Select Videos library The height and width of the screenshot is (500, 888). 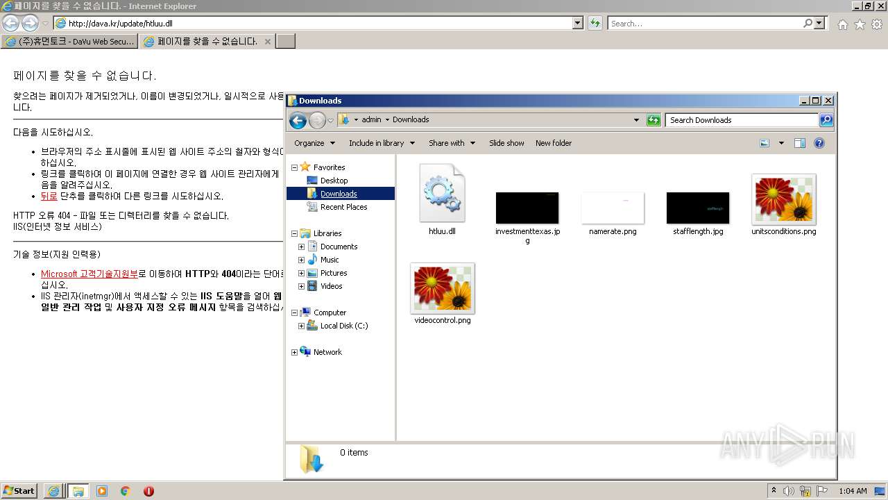tap(331, 286)
